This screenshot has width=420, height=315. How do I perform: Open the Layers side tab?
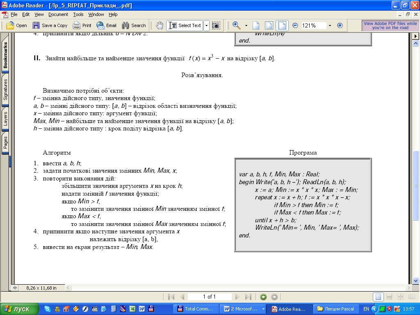(5, 119)
